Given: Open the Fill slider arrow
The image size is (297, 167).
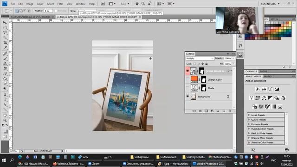Looking at the screenshot, I should point(233,64).
